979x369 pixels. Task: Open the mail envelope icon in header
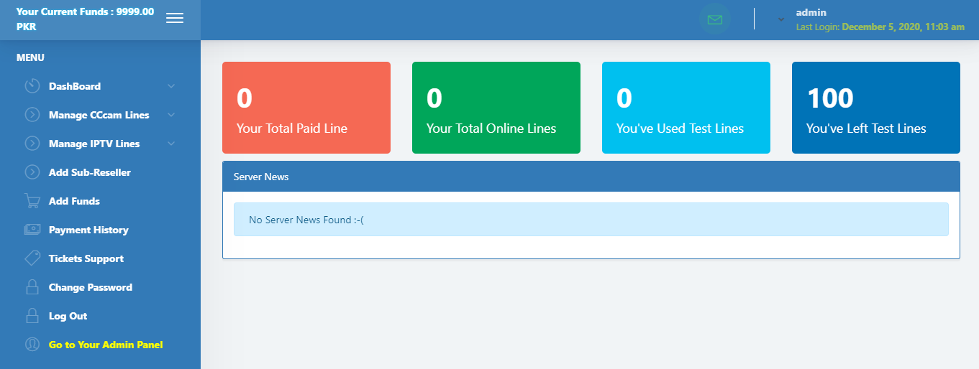(714, 19)
